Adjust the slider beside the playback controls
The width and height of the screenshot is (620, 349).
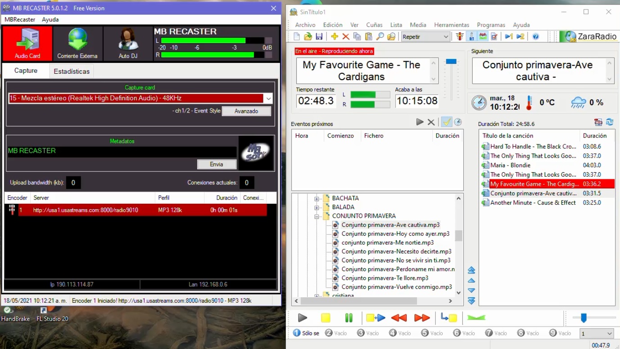pos(584,318)
